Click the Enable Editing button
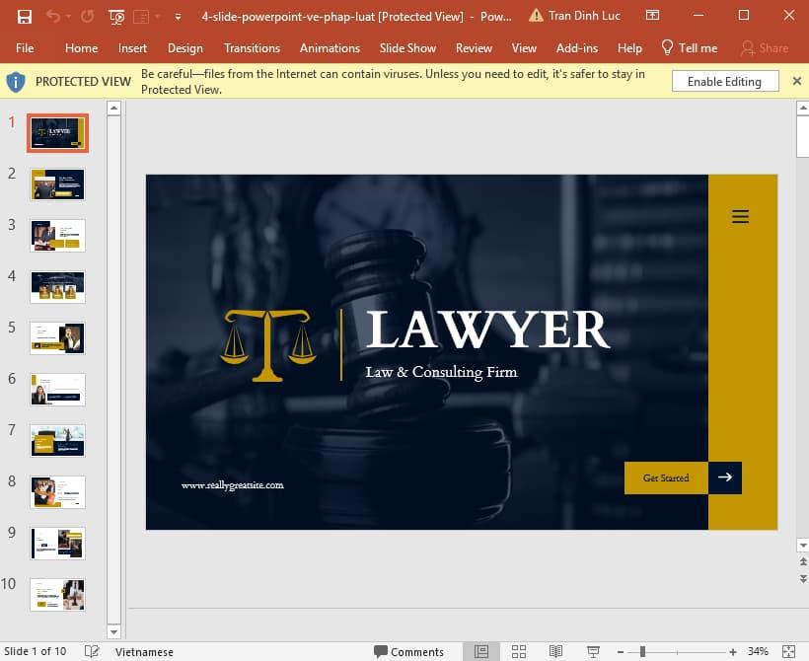This screenshot has height=661, width=809. [x=725, y=81]
